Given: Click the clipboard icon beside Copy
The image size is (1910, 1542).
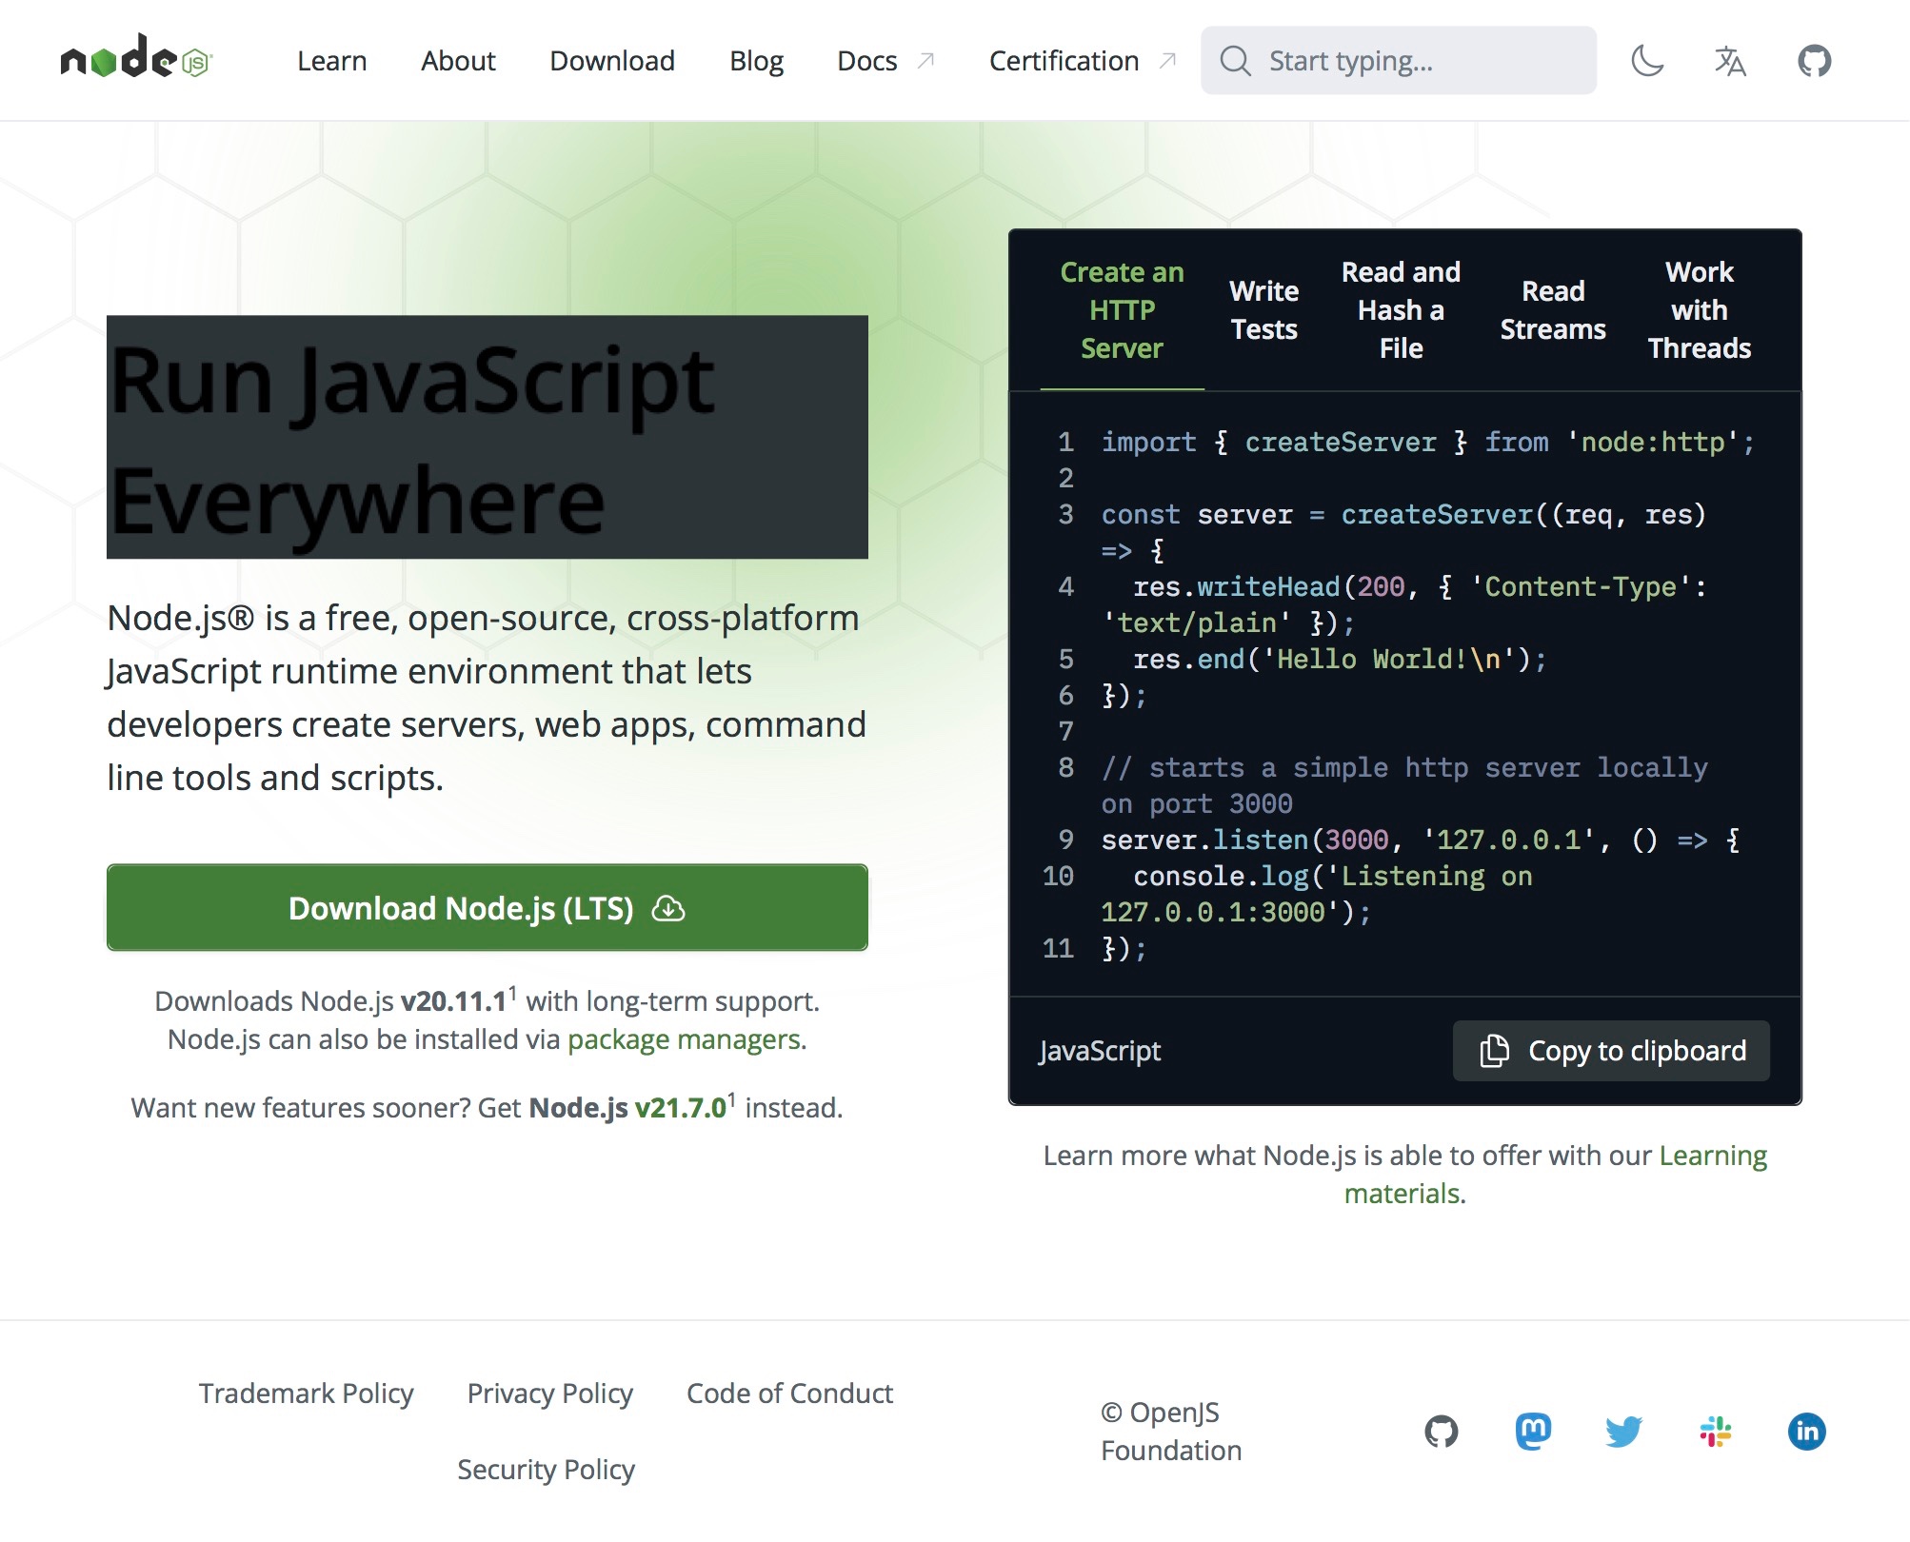Looking at the screenshot, I should click(x=1494, y=1050).
